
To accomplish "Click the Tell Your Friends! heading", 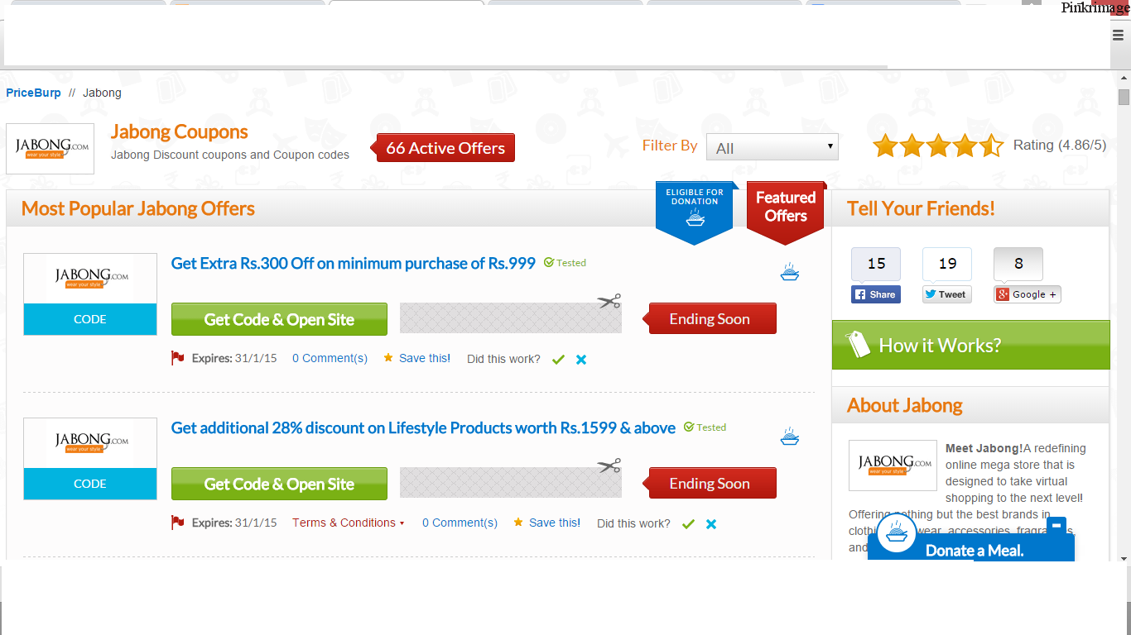I will pyautogui.click(x=921, y=208).
